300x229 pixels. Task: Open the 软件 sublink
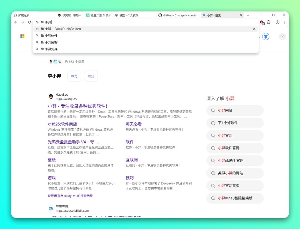[x=129, y=142]
